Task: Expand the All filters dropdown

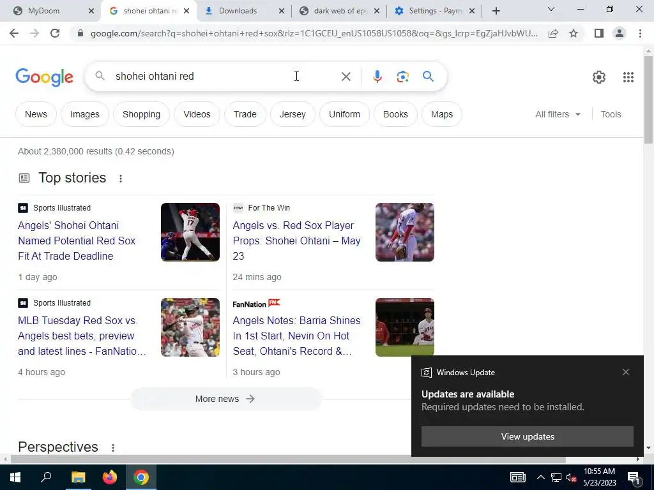Action: (558, 114)
